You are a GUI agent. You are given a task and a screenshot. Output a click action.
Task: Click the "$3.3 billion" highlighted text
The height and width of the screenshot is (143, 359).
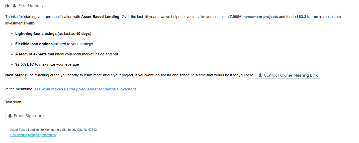point(308,17)
